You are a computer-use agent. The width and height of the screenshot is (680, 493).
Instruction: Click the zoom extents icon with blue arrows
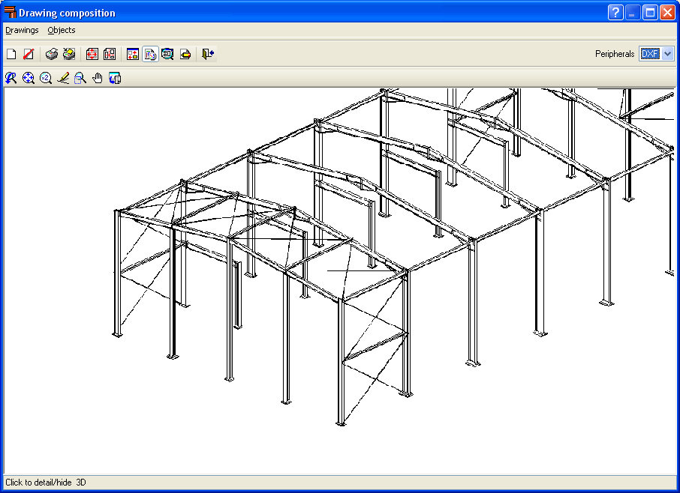(29, 78)
